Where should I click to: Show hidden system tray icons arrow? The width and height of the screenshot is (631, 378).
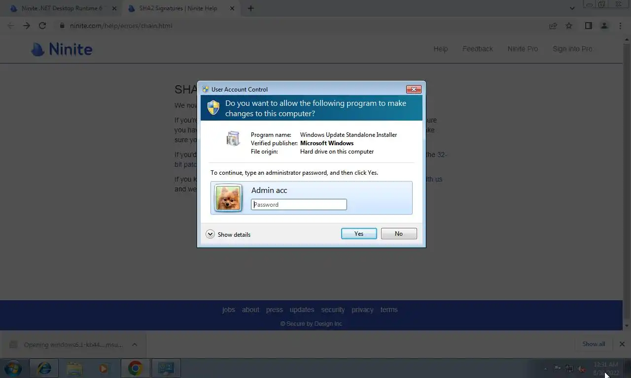(x=545, y=369)
